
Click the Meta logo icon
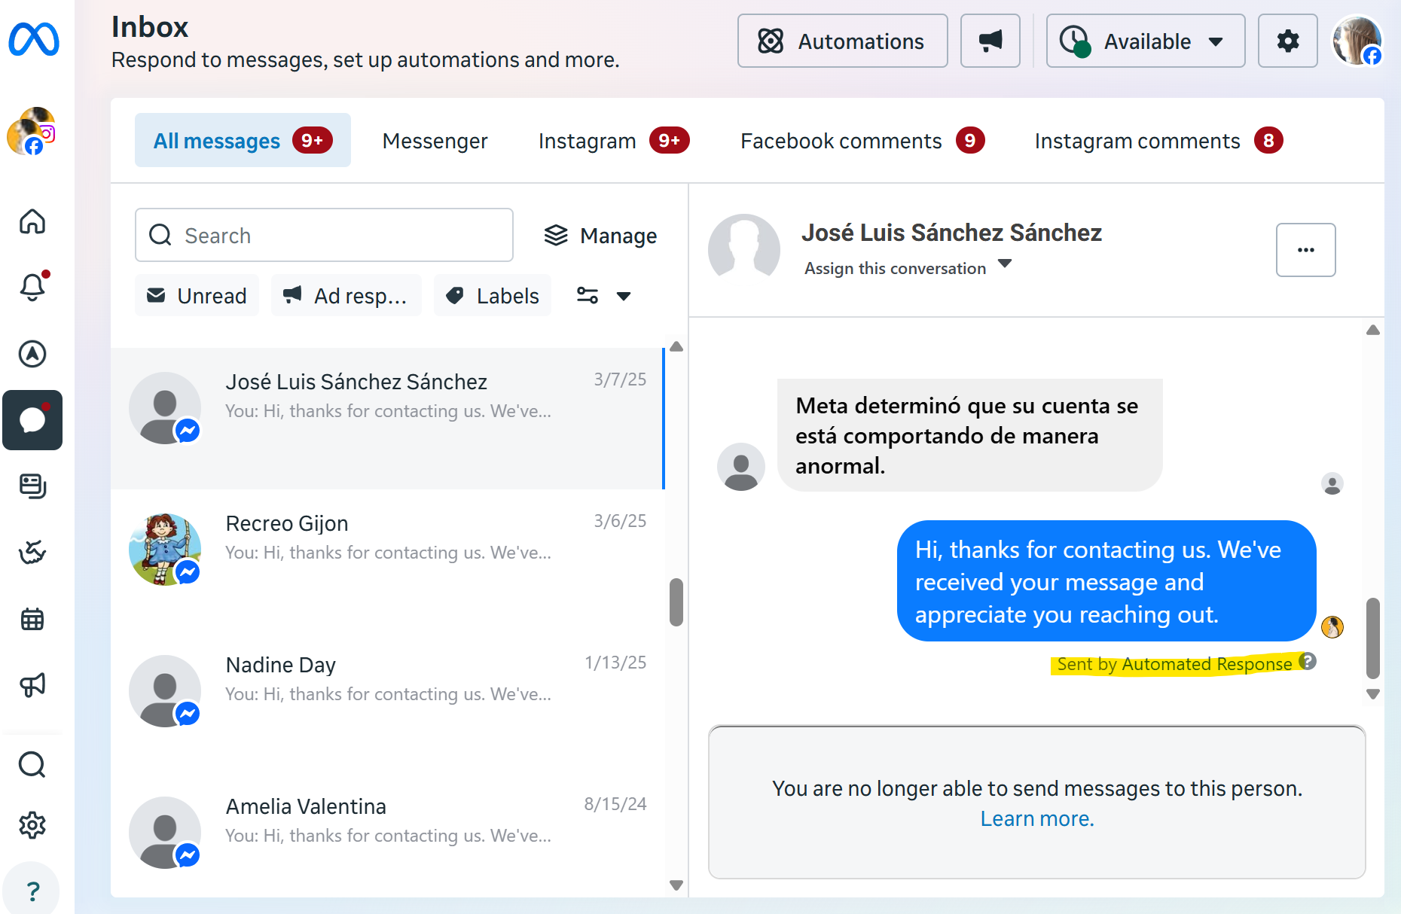pyautogui.click(x=34, y=40)
